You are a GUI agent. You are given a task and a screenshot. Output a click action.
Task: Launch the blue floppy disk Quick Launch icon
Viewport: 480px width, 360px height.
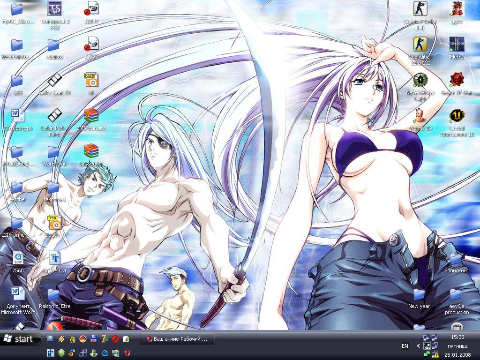pyautogui.click(x=94, y=338)
